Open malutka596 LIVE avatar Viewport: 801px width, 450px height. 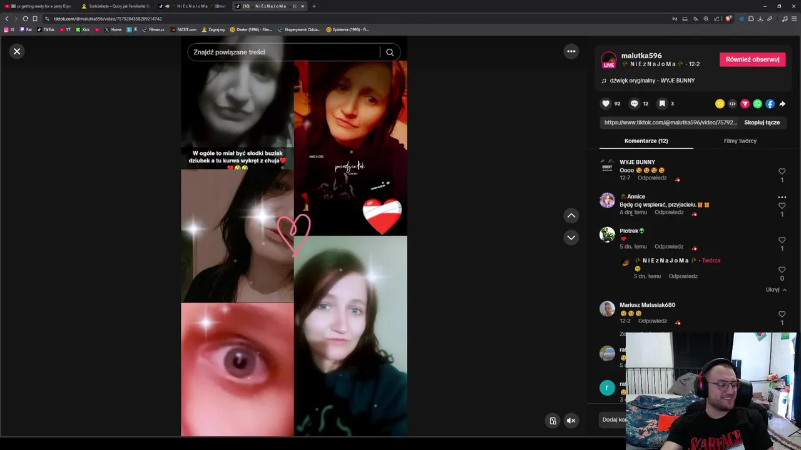608,60
